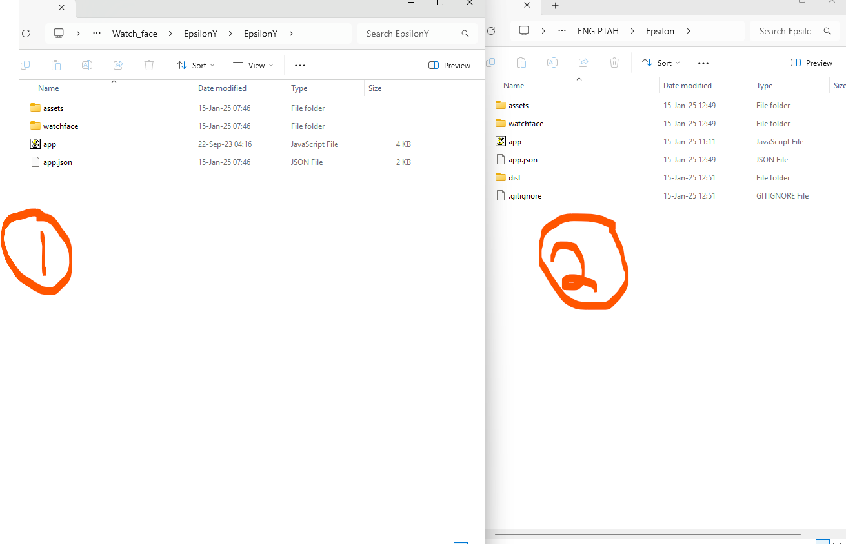Select the dist folder icon
The image size is (846, 544).
click(x=501, y=177)
